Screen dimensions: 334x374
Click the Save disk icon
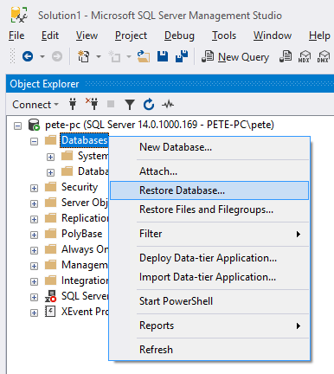pyautogui.click(x=163, y=56)
